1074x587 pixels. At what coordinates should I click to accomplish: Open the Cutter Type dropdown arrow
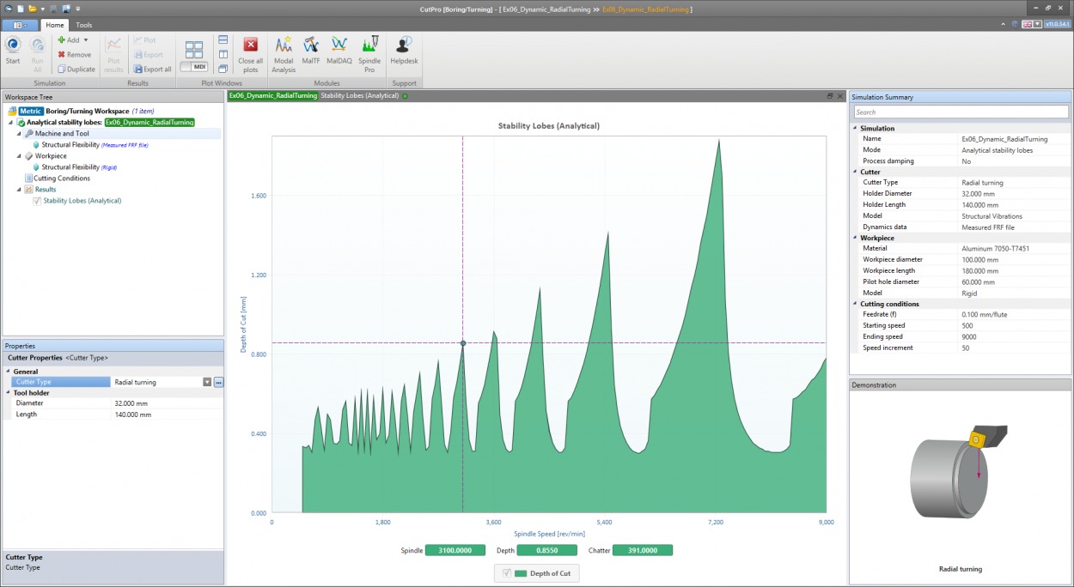pos(207,382)
